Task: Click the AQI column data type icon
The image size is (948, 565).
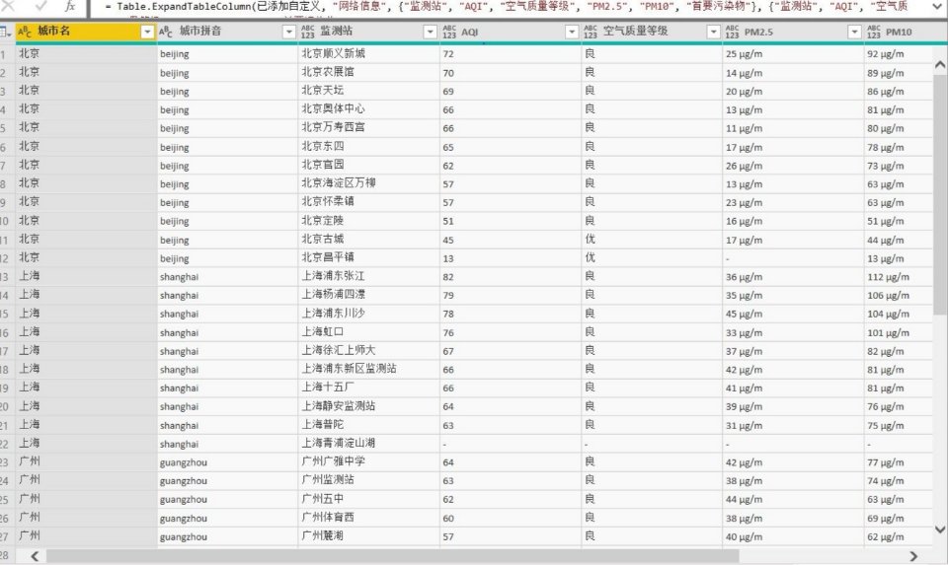Action: [449, 32]
